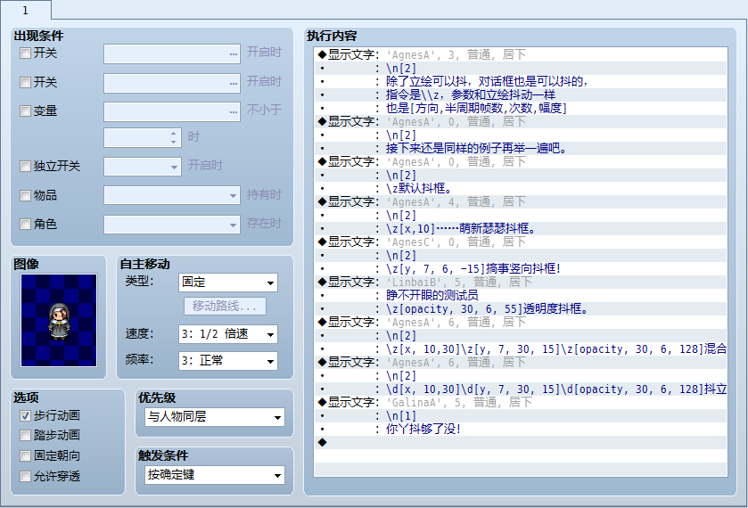
Task: Open the 触发条件 dropdown 按确定键
Action: click(x=215, y=475)
